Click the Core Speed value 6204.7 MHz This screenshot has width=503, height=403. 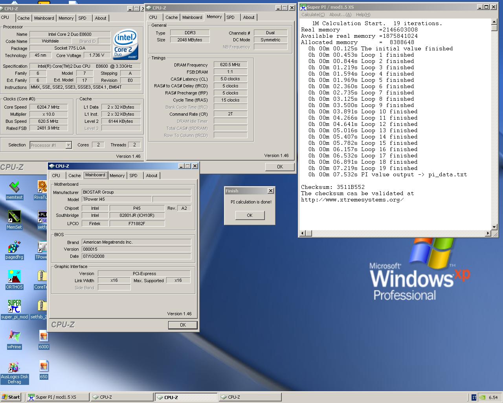49,107
